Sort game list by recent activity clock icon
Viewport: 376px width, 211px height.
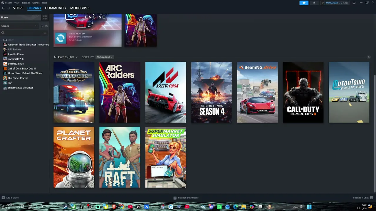click(x=42, y=26)
